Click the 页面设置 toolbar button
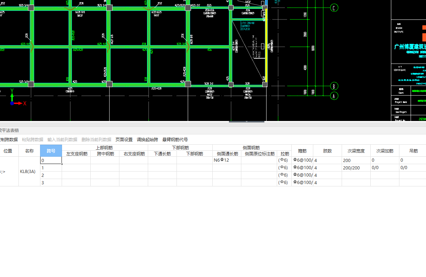The image size is (426, 277). 124,139
